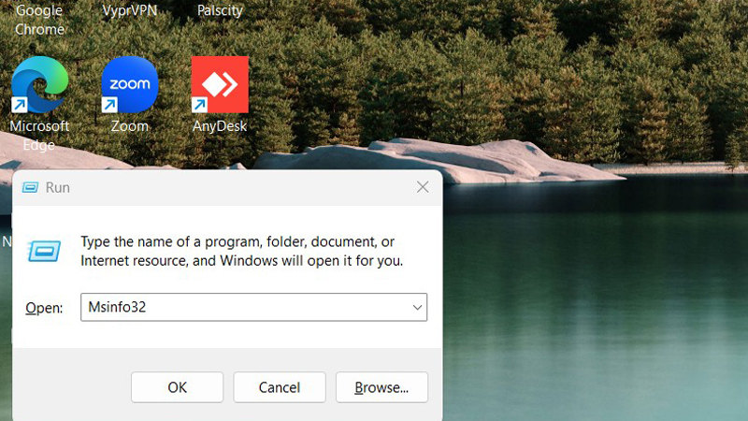Click the large Run program icon in dialog

click(44, 250)
